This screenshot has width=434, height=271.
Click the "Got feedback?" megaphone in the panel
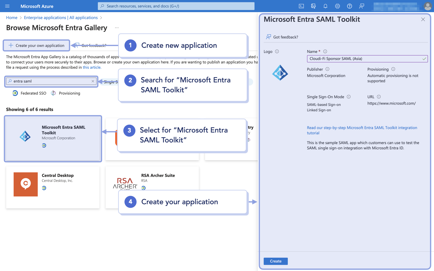click(x=268, y=37)
